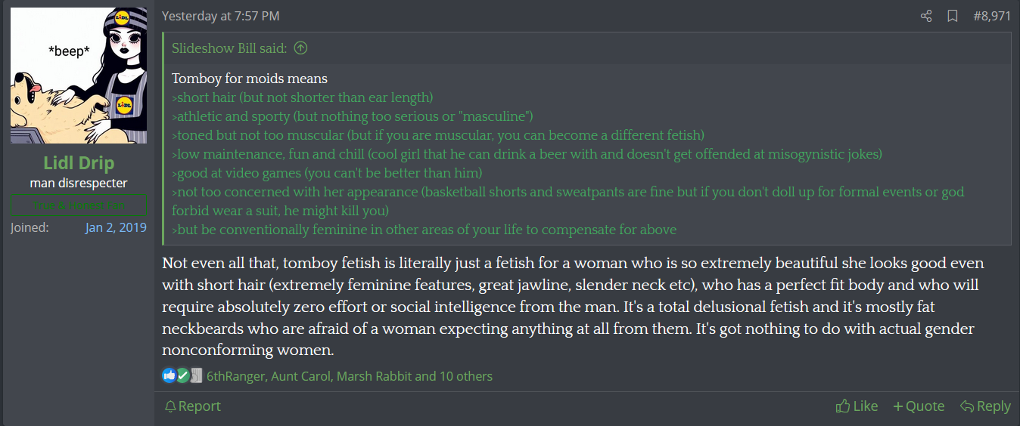Click the up-arrow icon beside 'Slideshow Bill said'
This screenshot has width=1020, height=426.
[300, 48]
